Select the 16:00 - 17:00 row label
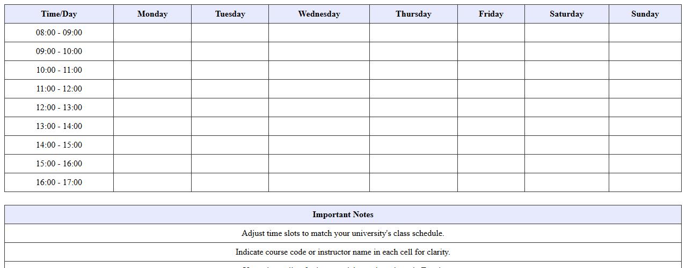Screen dimensions: 686x268 coord(59,182)
